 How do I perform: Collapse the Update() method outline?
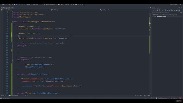[13, 60]
